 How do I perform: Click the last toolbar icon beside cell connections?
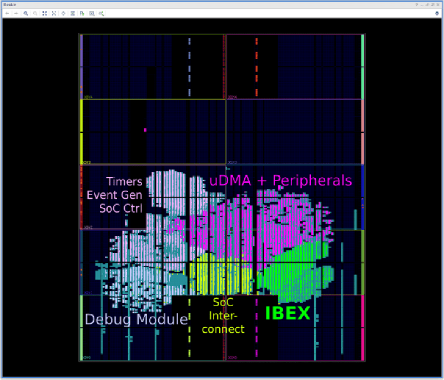coord(102,12)
